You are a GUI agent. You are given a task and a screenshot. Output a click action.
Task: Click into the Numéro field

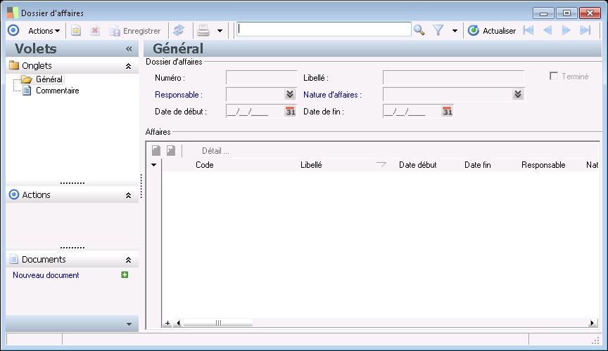tap(261, 77)
